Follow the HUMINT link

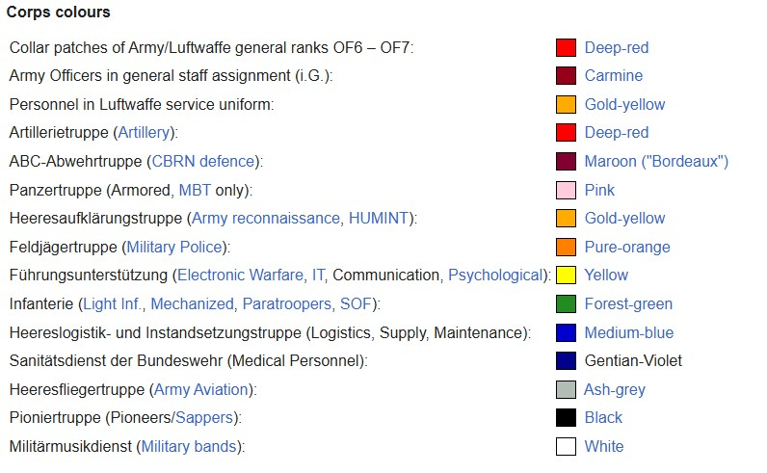[x=379, y=218]
